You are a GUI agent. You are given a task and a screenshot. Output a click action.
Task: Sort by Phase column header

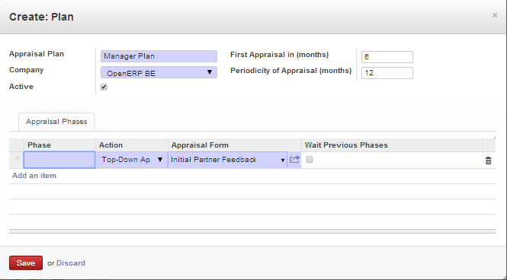pyautogui.click(x=39, y=145)
